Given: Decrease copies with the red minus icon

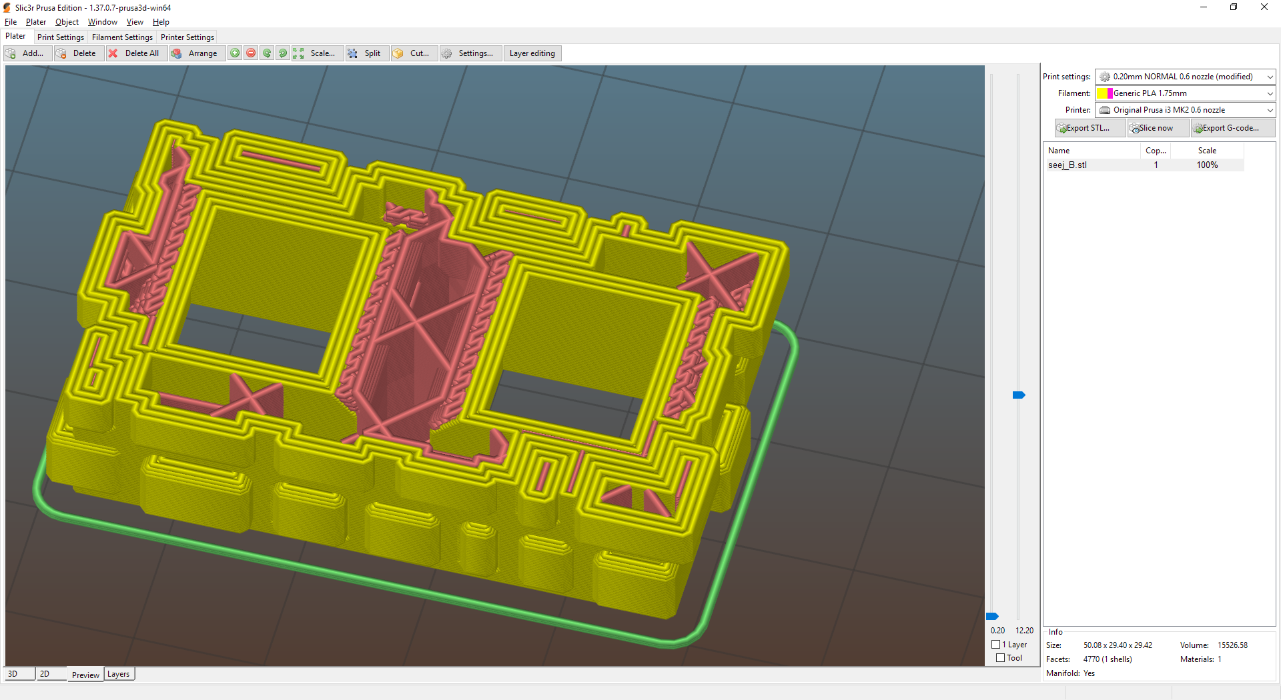Looking at the screenshot, I should [251, 53].
